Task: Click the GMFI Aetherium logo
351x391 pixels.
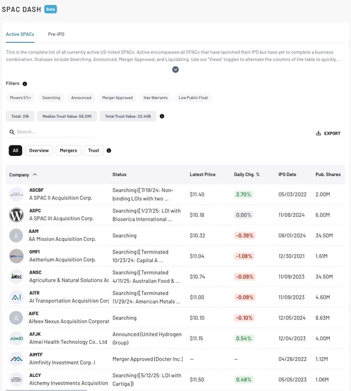Action: [16, 256]
